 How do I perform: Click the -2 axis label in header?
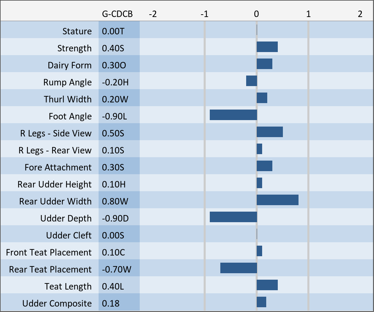[153, 14]
